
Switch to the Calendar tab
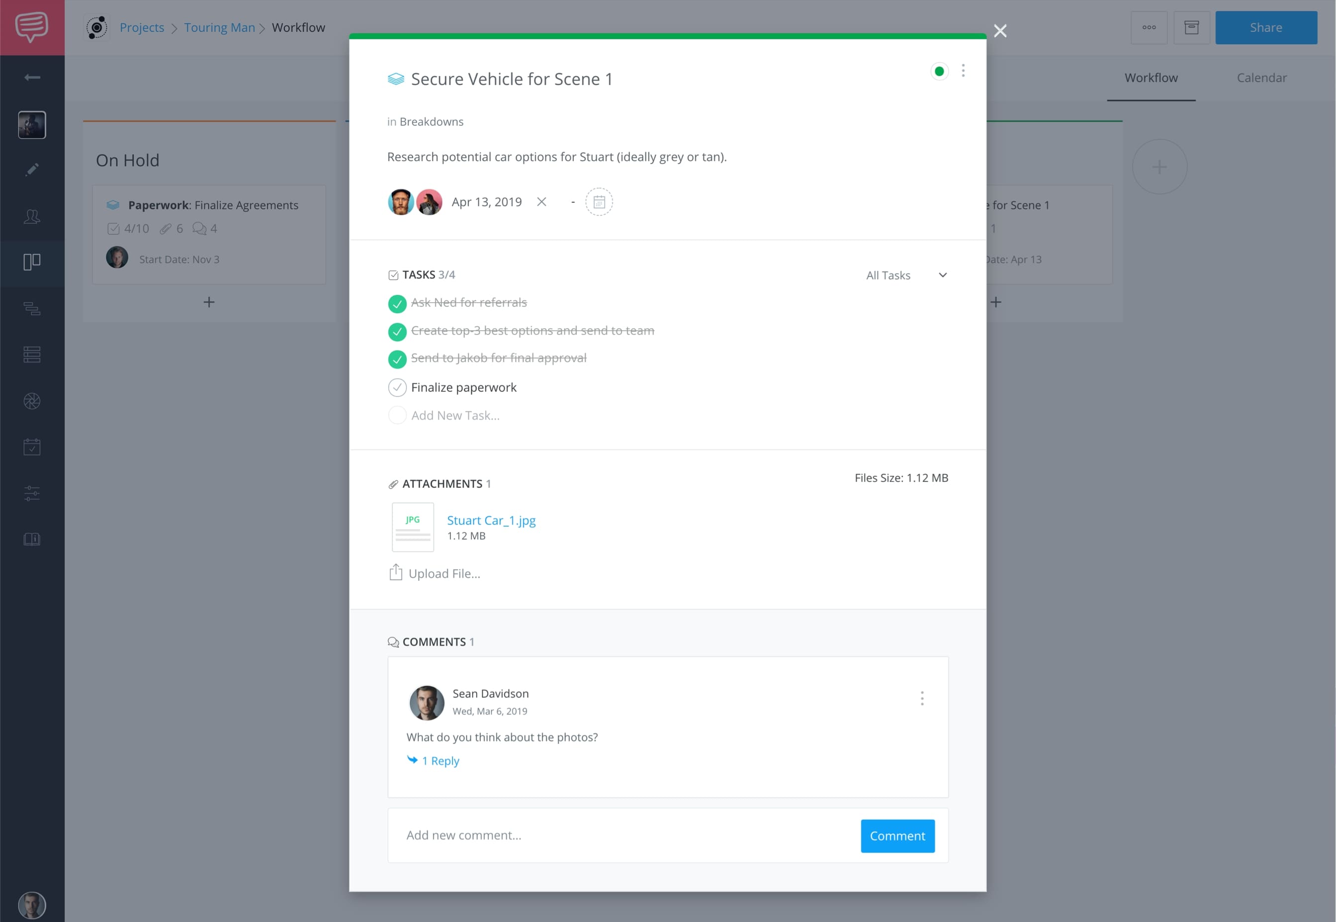point(1263,77)
